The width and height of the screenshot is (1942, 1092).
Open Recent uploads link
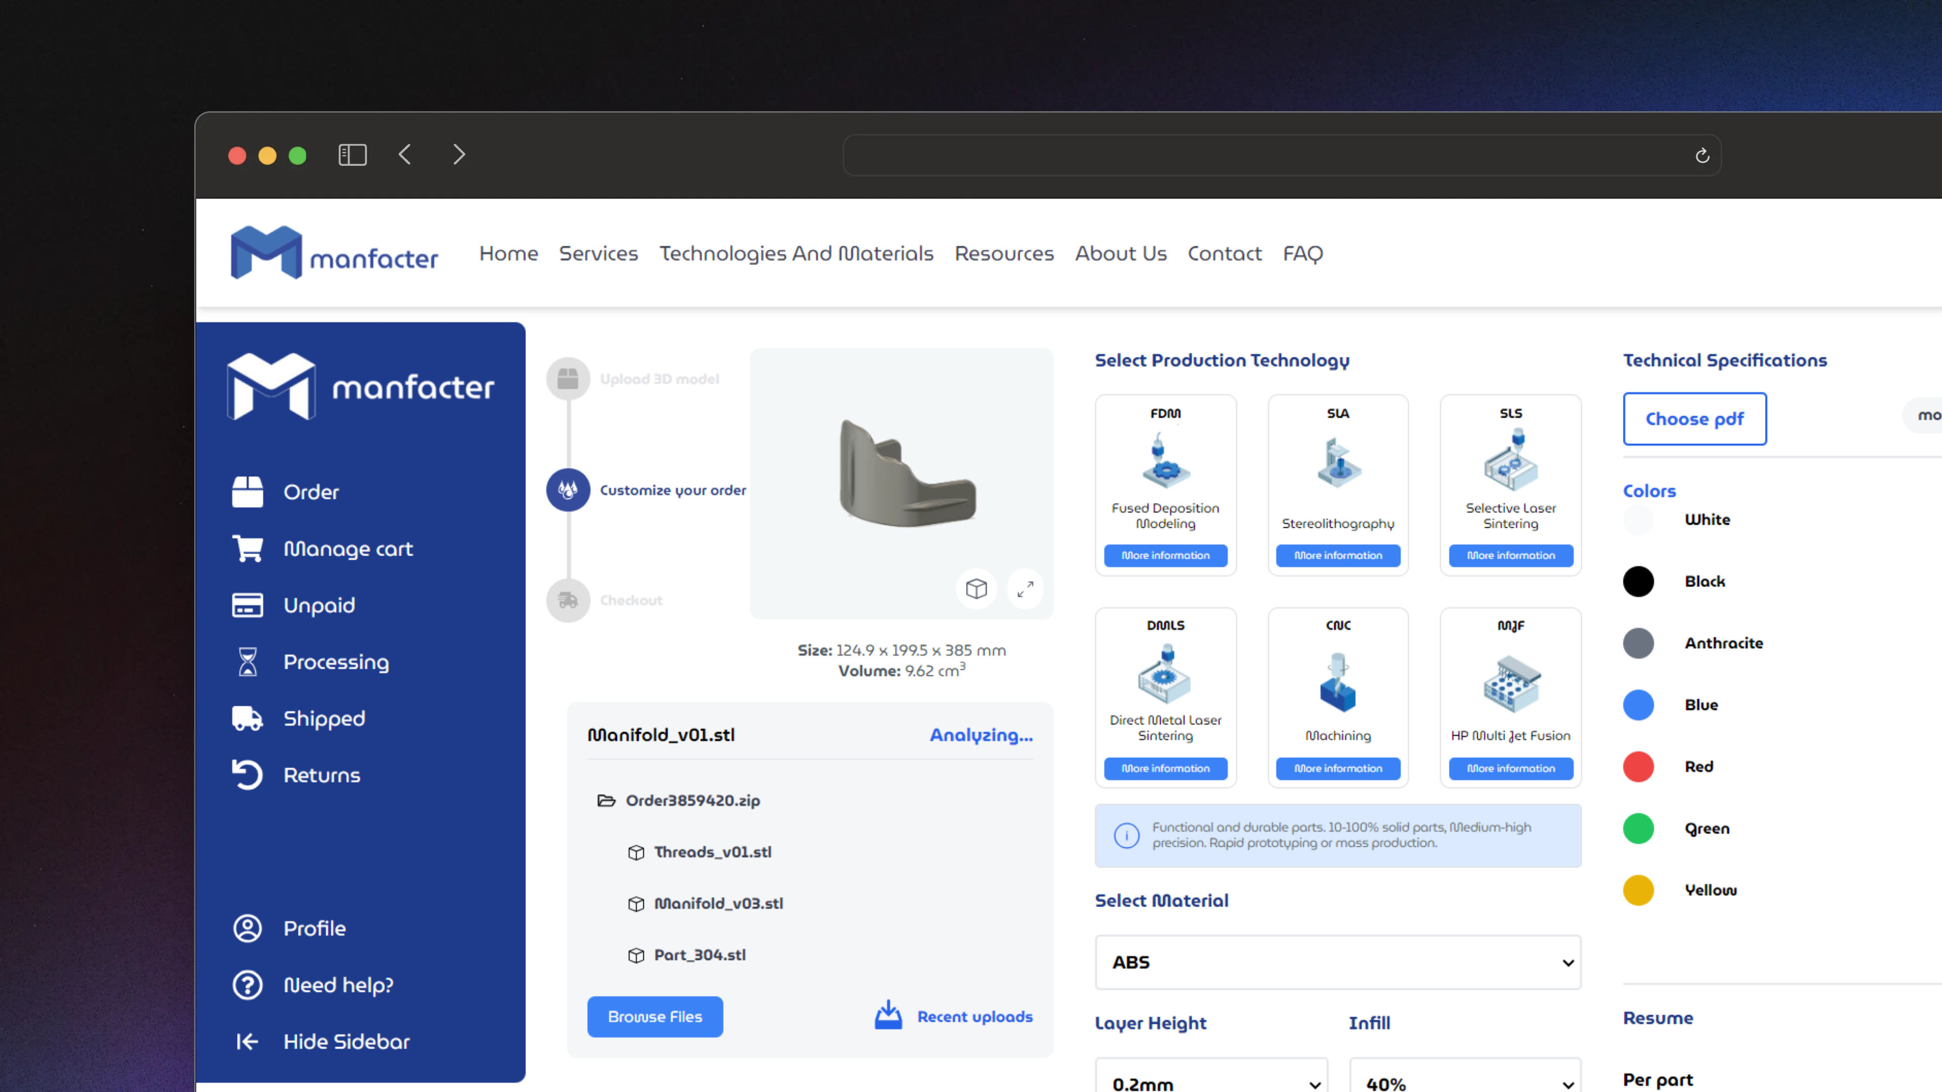click(975, 1017)
